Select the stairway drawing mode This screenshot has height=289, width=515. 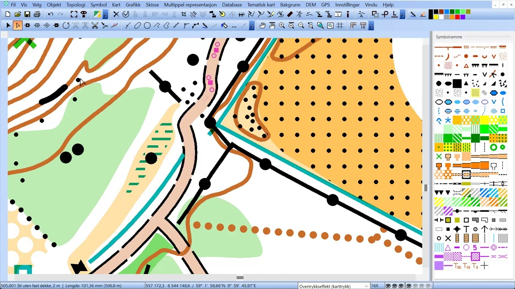tap(176, 26)
